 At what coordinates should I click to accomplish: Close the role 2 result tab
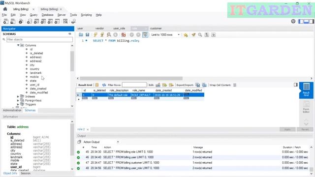(88, 129)
